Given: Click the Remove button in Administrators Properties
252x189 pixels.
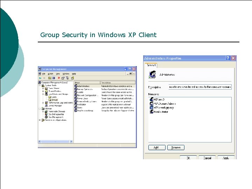Looking at the screenshot, I should click(176, 148).
